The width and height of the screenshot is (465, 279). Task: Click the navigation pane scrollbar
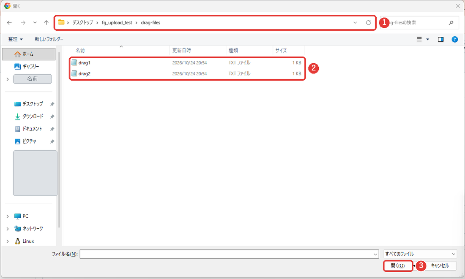click(x=59, y=139)
